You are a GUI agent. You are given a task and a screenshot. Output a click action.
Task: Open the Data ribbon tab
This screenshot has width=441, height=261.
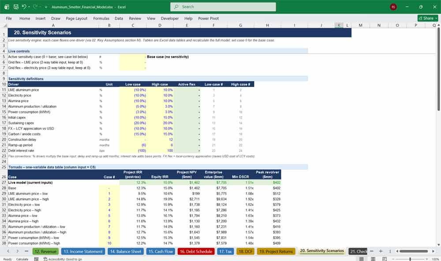[x=119, y=18]
